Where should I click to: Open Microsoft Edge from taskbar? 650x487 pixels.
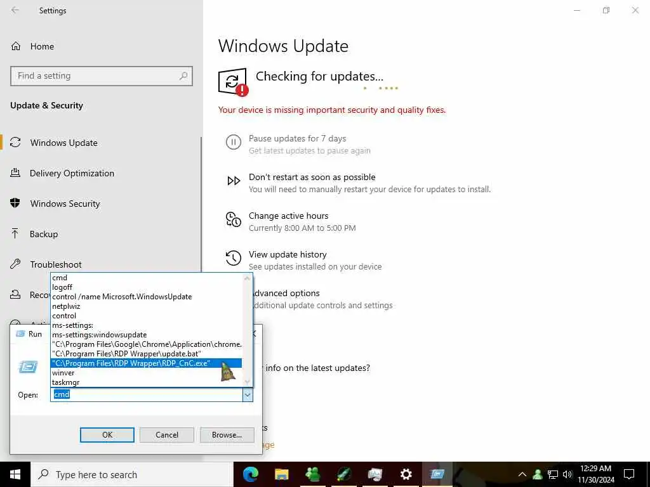tap(250, 474)
